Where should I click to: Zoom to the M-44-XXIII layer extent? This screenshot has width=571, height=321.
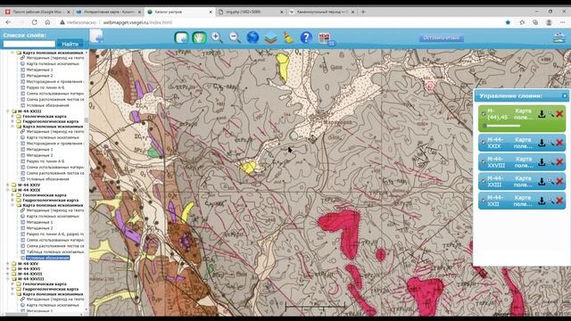[550, 181]
